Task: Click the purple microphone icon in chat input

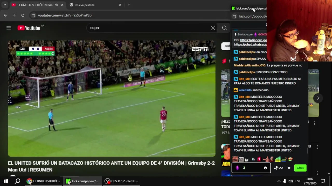Action: pos(237,168)
